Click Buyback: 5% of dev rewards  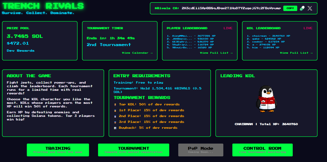pos(148,128)
